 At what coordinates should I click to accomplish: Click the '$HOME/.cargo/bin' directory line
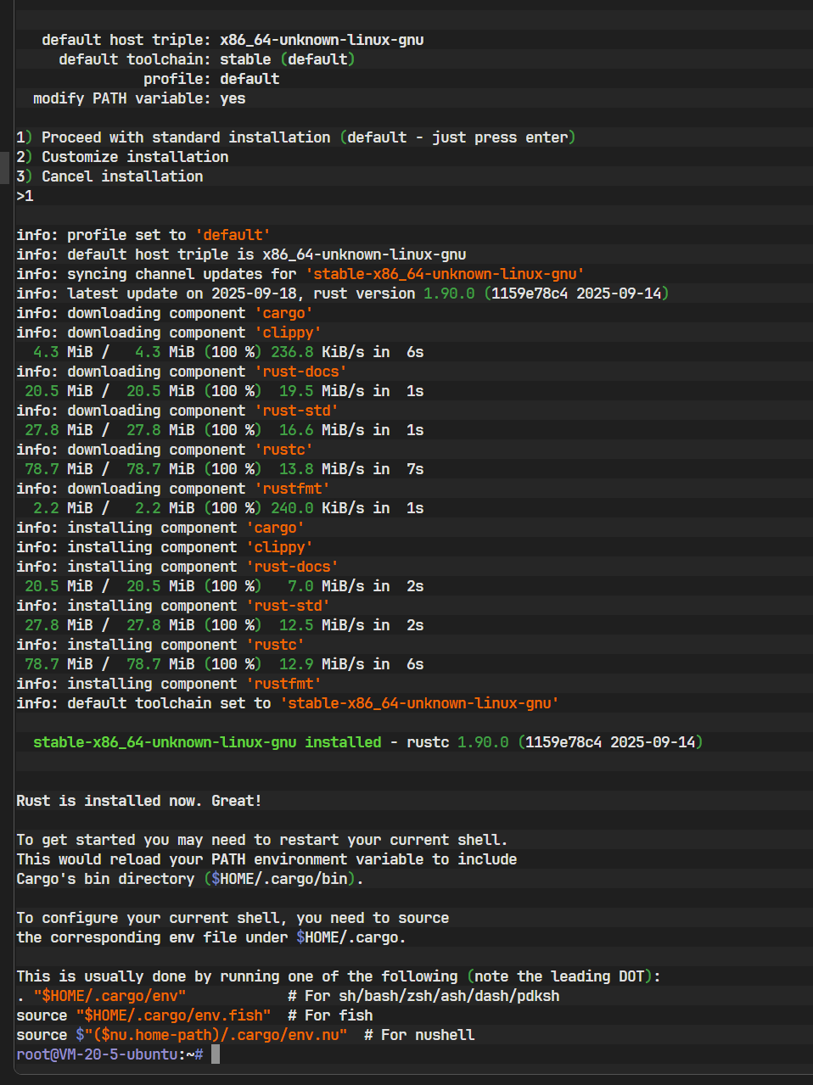[190, 879]
